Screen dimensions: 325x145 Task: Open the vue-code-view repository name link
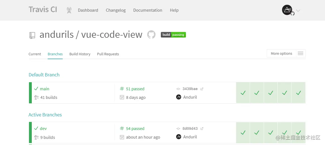[112, 34]
